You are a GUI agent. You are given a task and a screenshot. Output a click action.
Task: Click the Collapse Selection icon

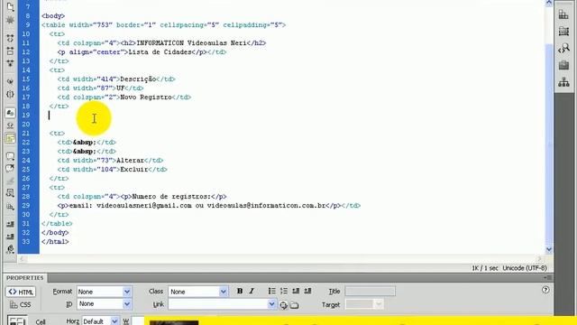coord(10,51)
